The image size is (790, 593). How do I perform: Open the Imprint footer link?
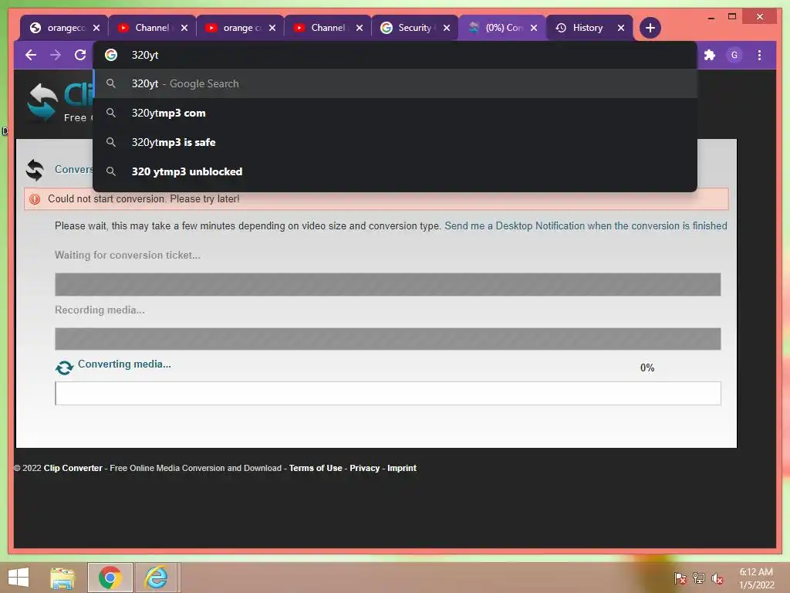tap(401, 468)
